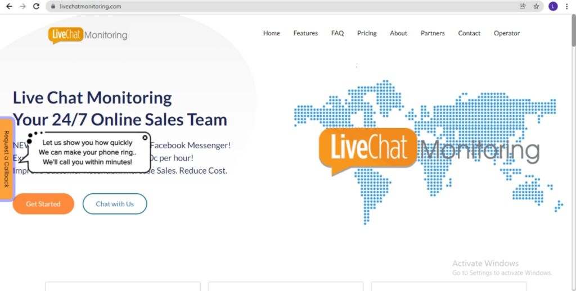Go back with the browser back arrow
Screen dimensions: 576x291
click(9, 6)
